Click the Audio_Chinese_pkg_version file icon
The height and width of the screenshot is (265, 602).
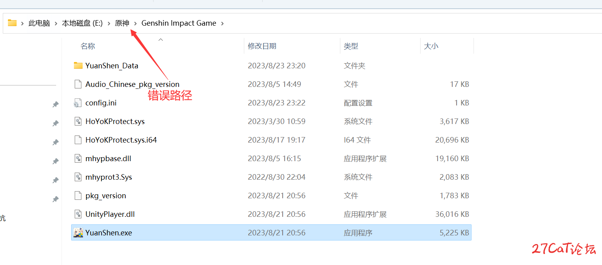coord(78,84)
